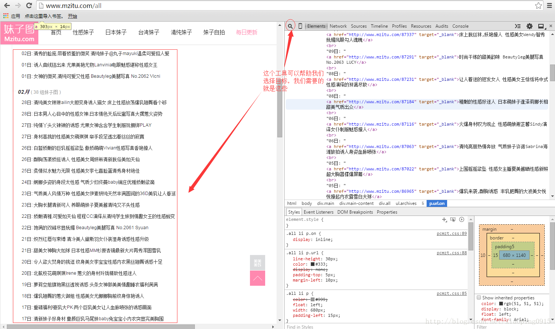Open the apps grid icon in bookmarks bar
Viewport: 555px width, 329px height.
[x=6, y=16]
